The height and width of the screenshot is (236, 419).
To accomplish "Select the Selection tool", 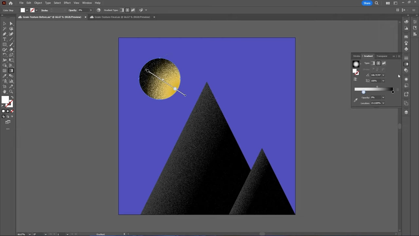I will click(x=5, y=24).
